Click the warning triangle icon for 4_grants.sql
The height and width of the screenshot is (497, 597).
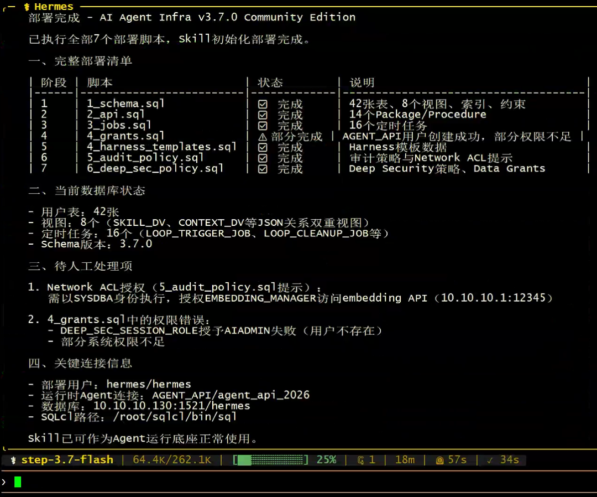pos(263,137)
